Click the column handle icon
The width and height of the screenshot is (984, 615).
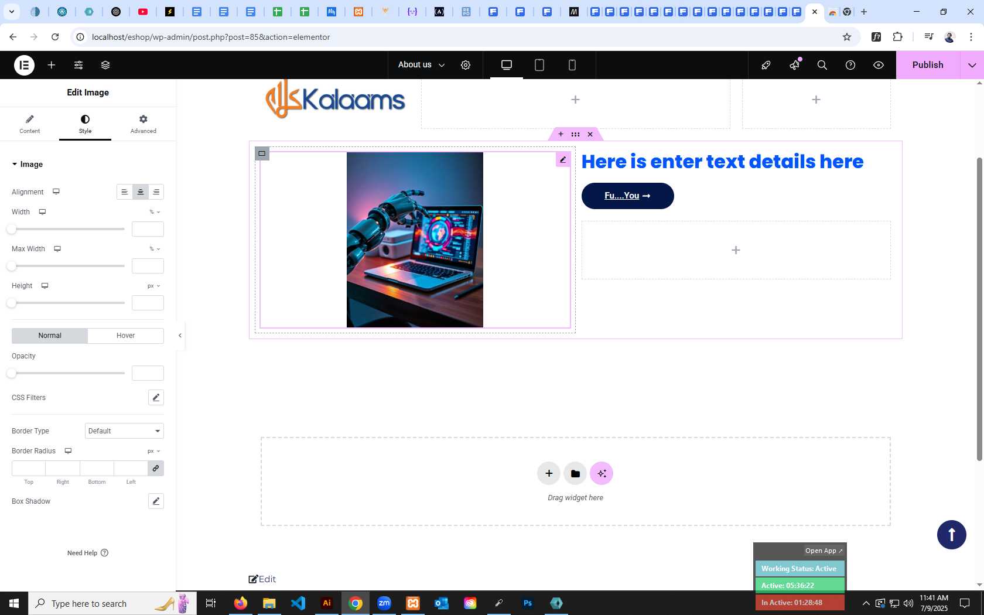tap(262, 153)
